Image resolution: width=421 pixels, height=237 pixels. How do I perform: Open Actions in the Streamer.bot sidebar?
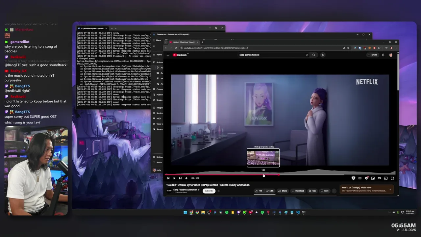click(x=158, y=62)
